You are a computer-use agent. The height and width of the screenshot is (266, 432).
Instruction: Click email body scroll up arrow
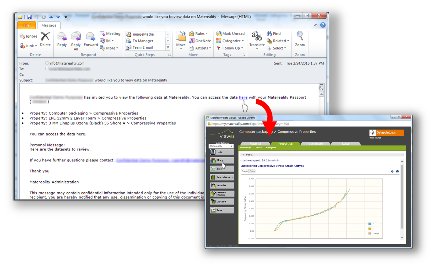(x=321, y=94)
